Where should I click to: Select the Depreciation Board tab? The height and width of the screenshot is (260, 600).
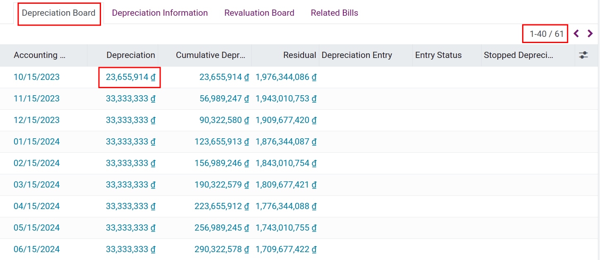[58, 13]
